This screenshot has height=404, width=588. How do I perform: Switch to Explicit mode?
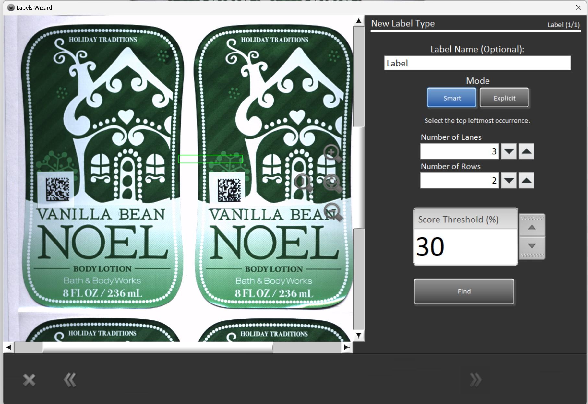[504, 98]
